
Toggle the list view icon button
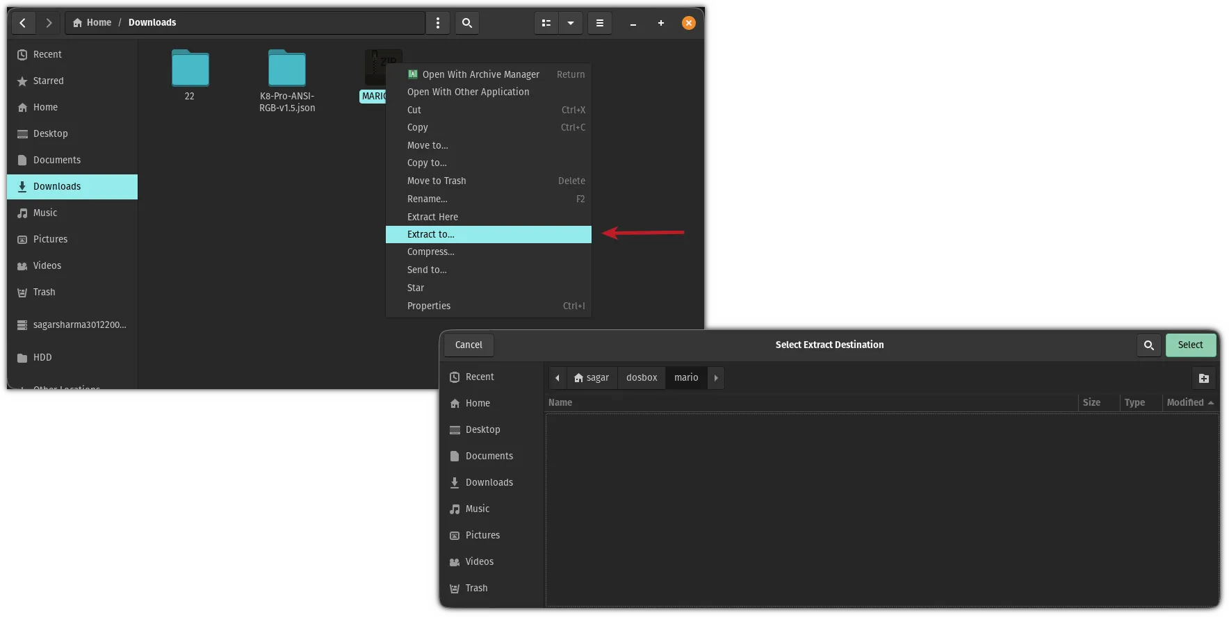(546, 23)
